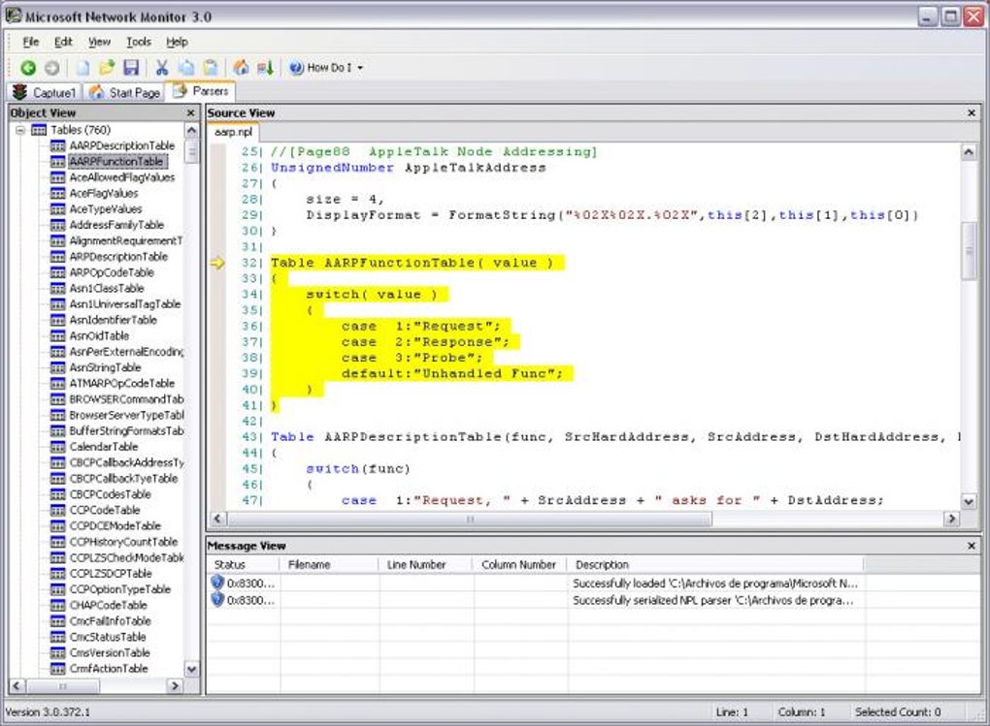Image resolution: width=990 pixels, height=726 pixels.
Task: Click the Paste clipboard icon
Action: coord(210,68)
